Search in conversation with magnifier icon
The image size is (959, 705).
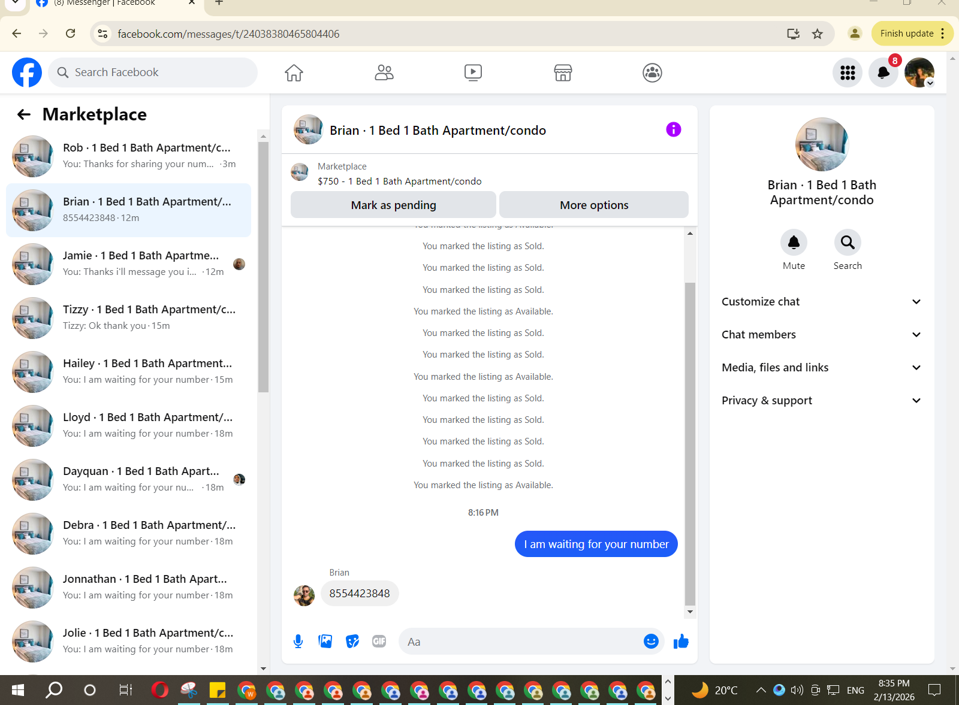tap(848, 243)
